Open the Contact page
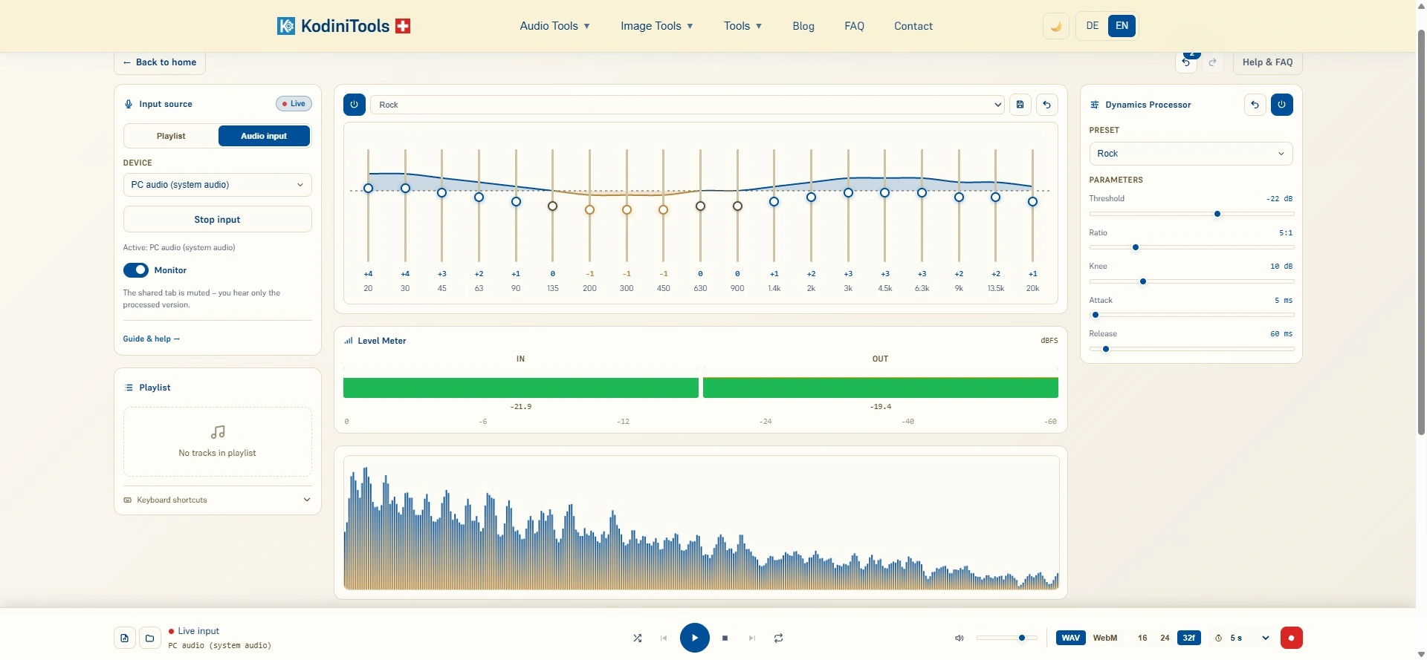This screenshot has width=1427, height=660. coord(913,26)
